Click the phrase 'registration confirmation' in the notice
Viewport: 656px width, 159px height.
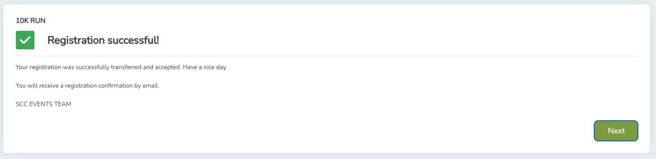coord(99,85)
